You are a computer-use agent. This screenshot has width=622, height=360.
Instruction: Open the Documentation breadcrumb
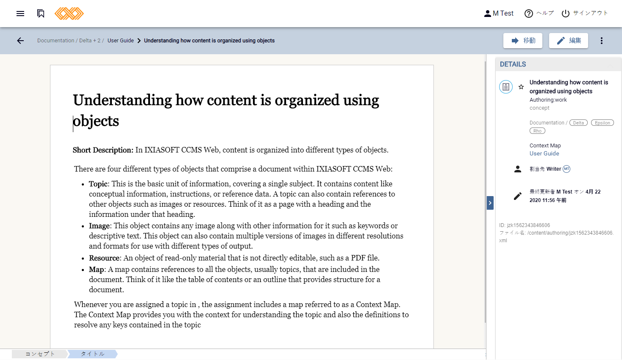(56, 41)
